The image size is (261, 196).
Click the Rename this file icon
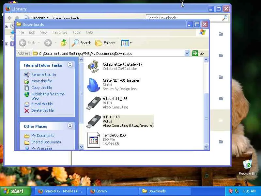point(27,75)
